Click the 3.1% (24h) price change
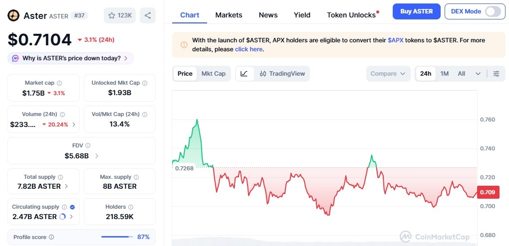 (96, 40)
